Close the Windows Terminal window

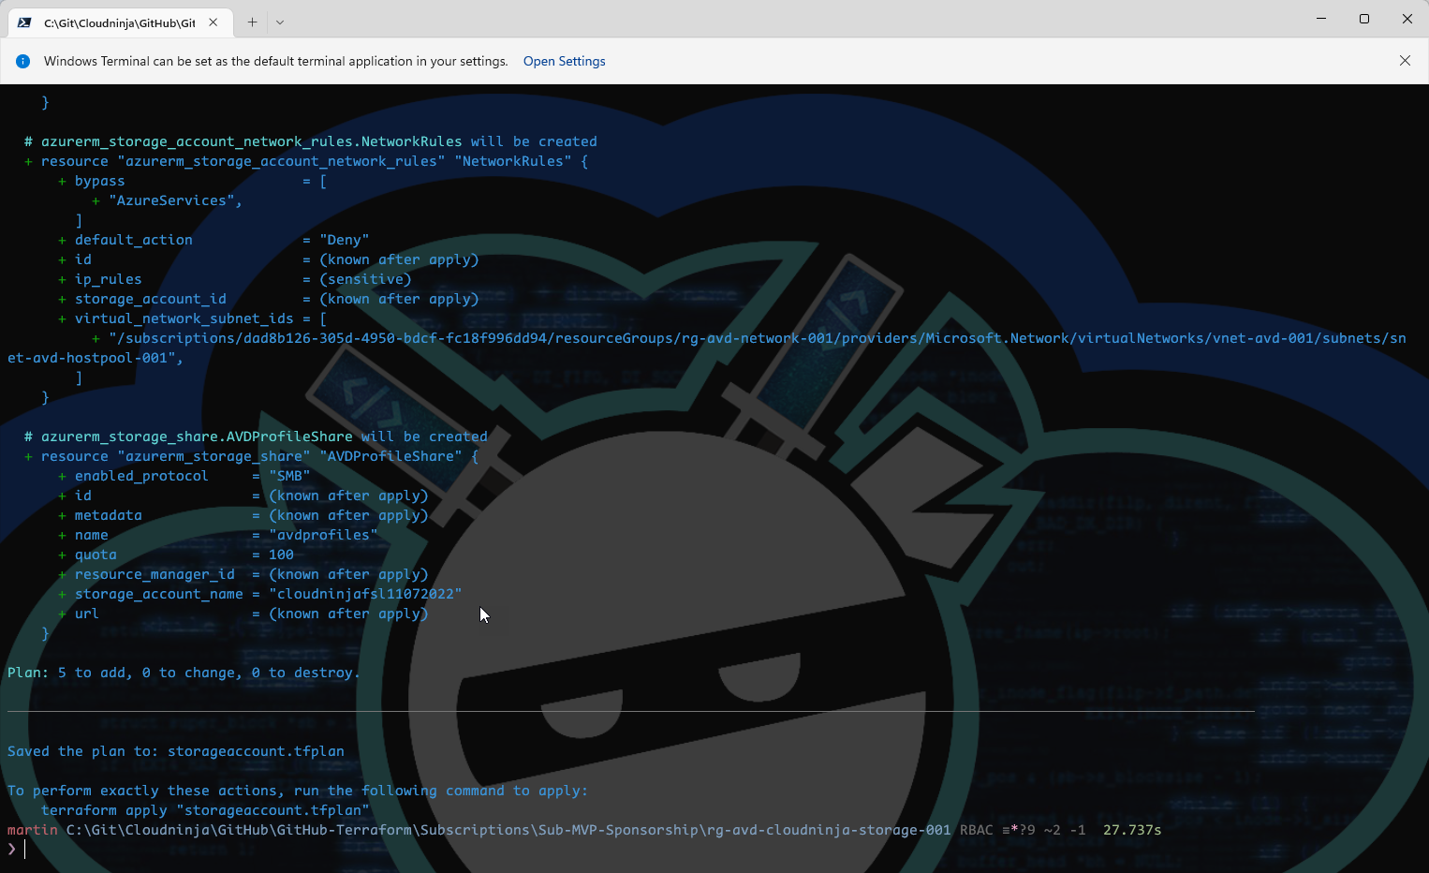[1407, 19]
